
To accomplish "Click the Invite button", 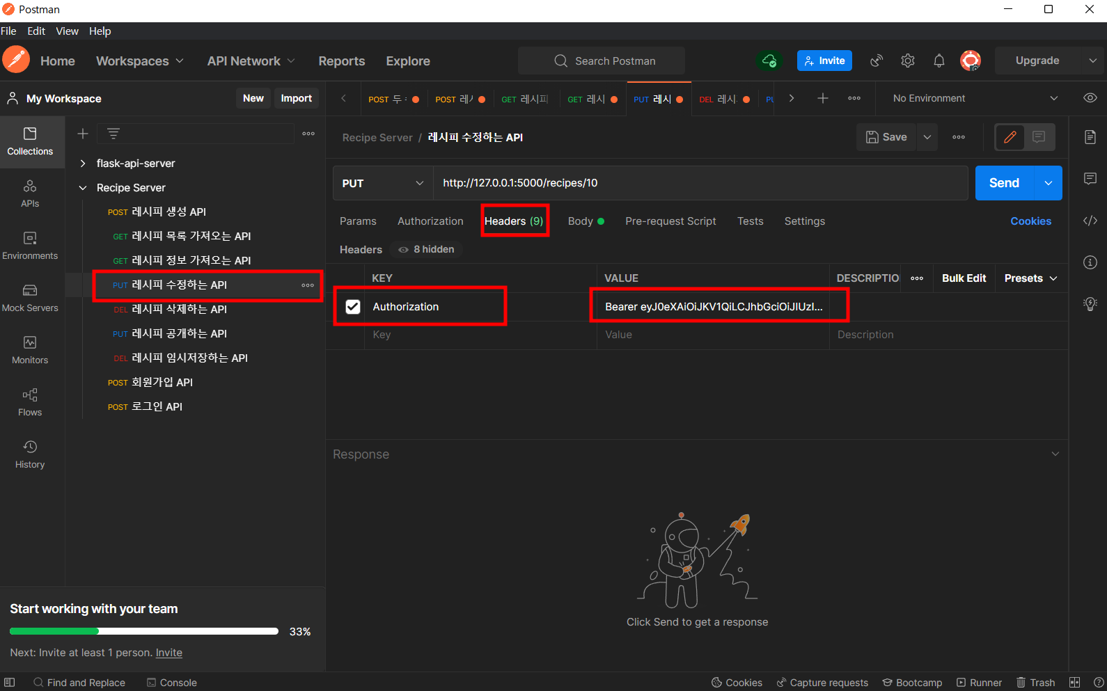I will pyautogui.click(x=824, y=61).
